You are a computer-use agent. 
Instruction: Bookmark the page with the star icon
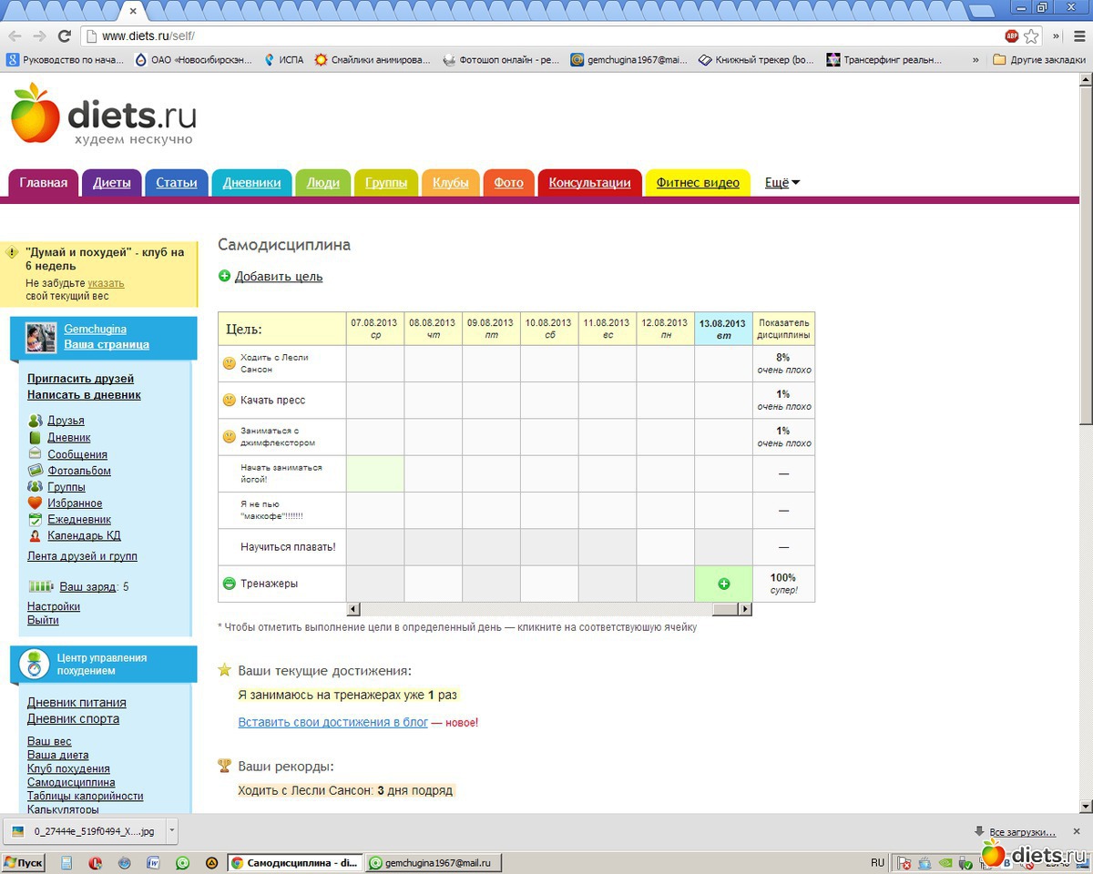click(x=1031, y=36)
